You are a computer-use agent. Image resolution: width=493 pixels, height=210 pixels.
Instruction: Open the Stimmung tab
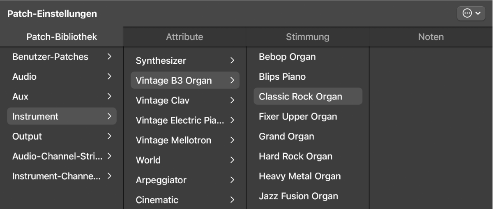tap(307, 37)
